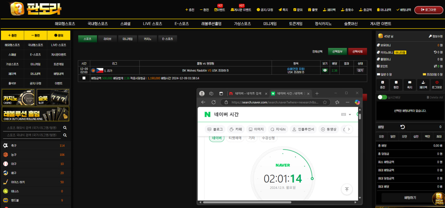This screenshot has height=208, width=445.
Task: Open the LIVE 스포츠 menu item
Action: point(152,24)
